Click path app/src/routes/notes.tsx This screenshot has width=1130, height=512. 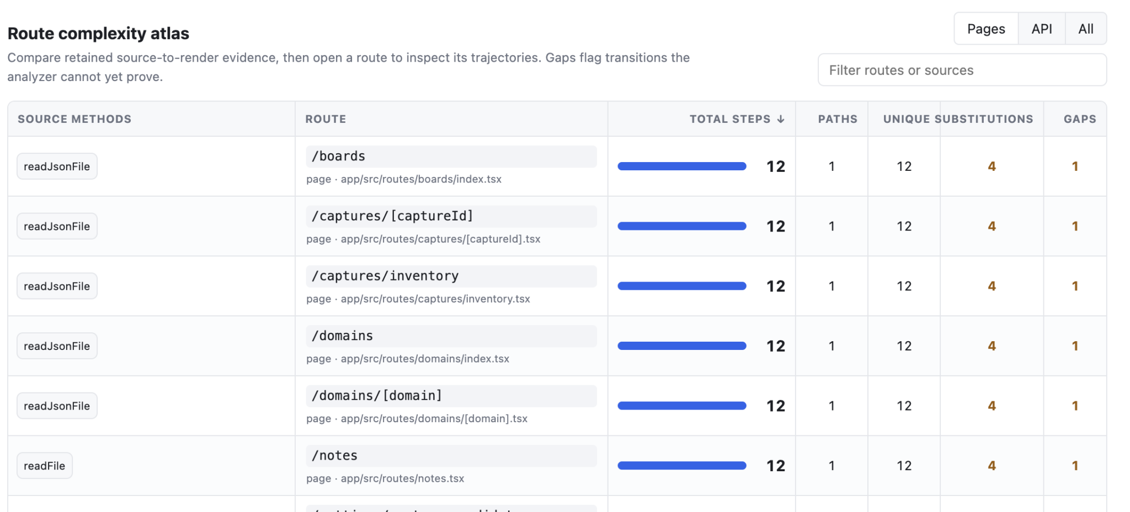click(402, 478)
